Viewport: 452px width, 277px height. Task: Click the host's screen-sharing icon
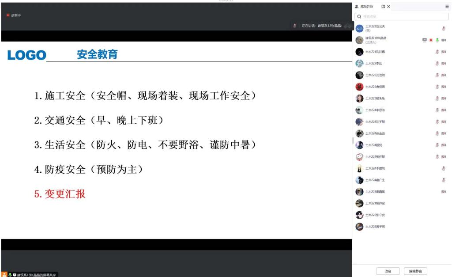[425, 40]
